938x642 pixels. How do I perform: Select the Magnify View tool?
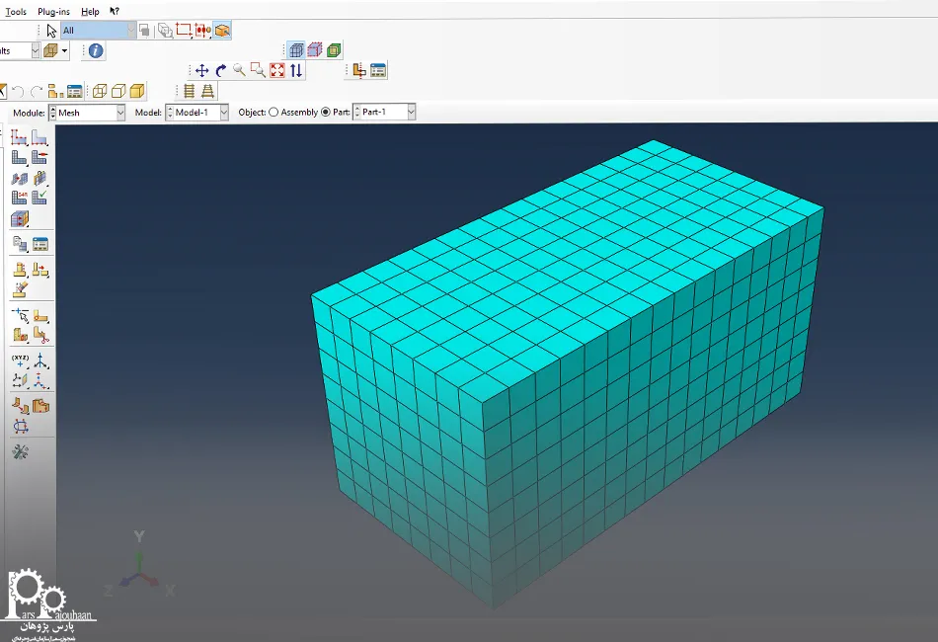click(239, 70)
